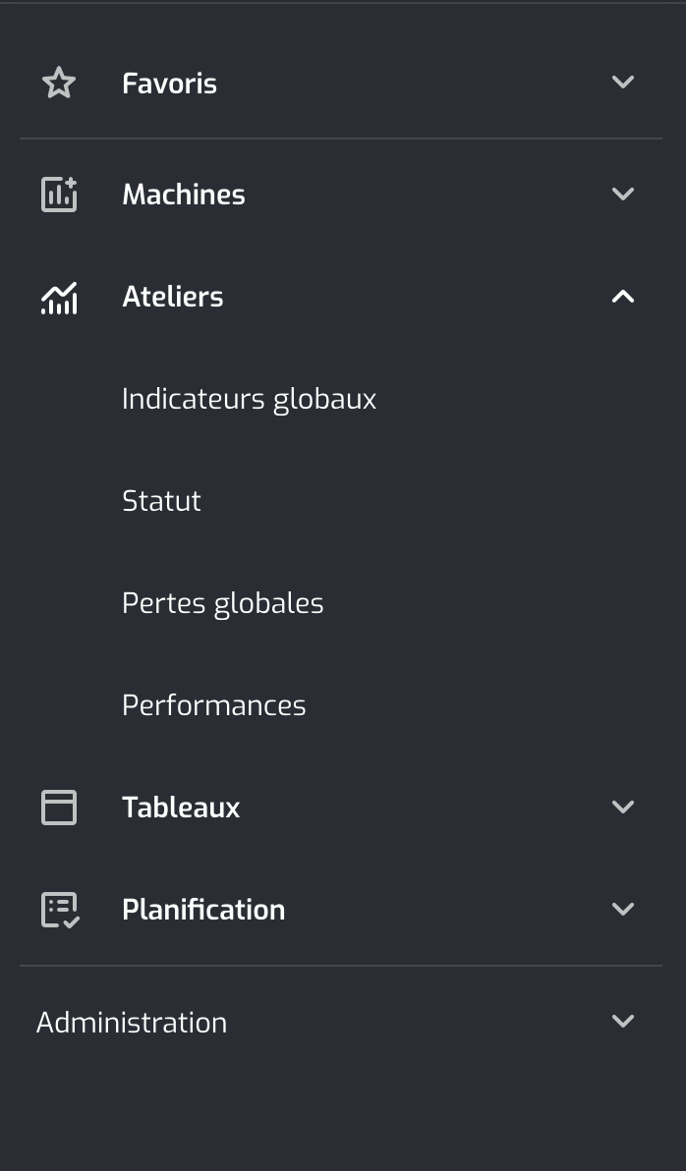
Task: Expand the Machines section chevron
Action: 622,195
